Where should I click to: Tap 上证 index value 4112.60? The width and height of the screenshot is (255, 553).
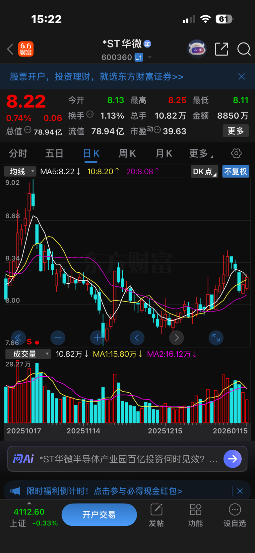point(29,512)
